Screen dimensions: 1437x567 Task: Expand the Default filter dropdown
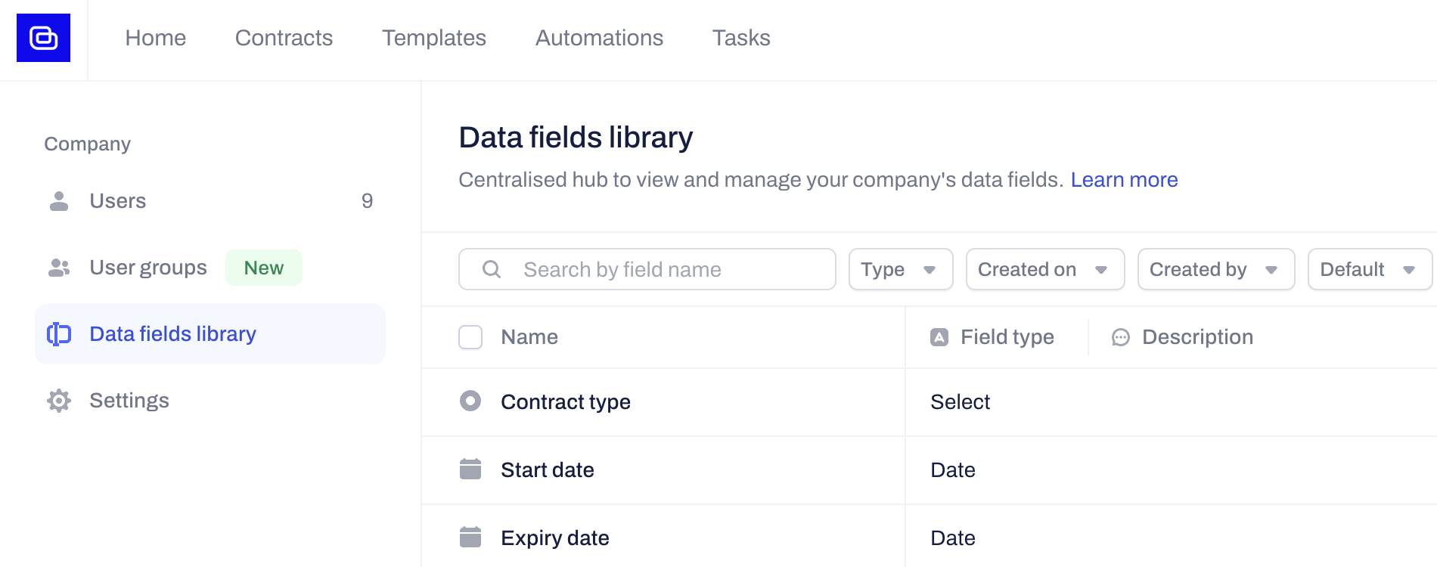click(1369, 269)
